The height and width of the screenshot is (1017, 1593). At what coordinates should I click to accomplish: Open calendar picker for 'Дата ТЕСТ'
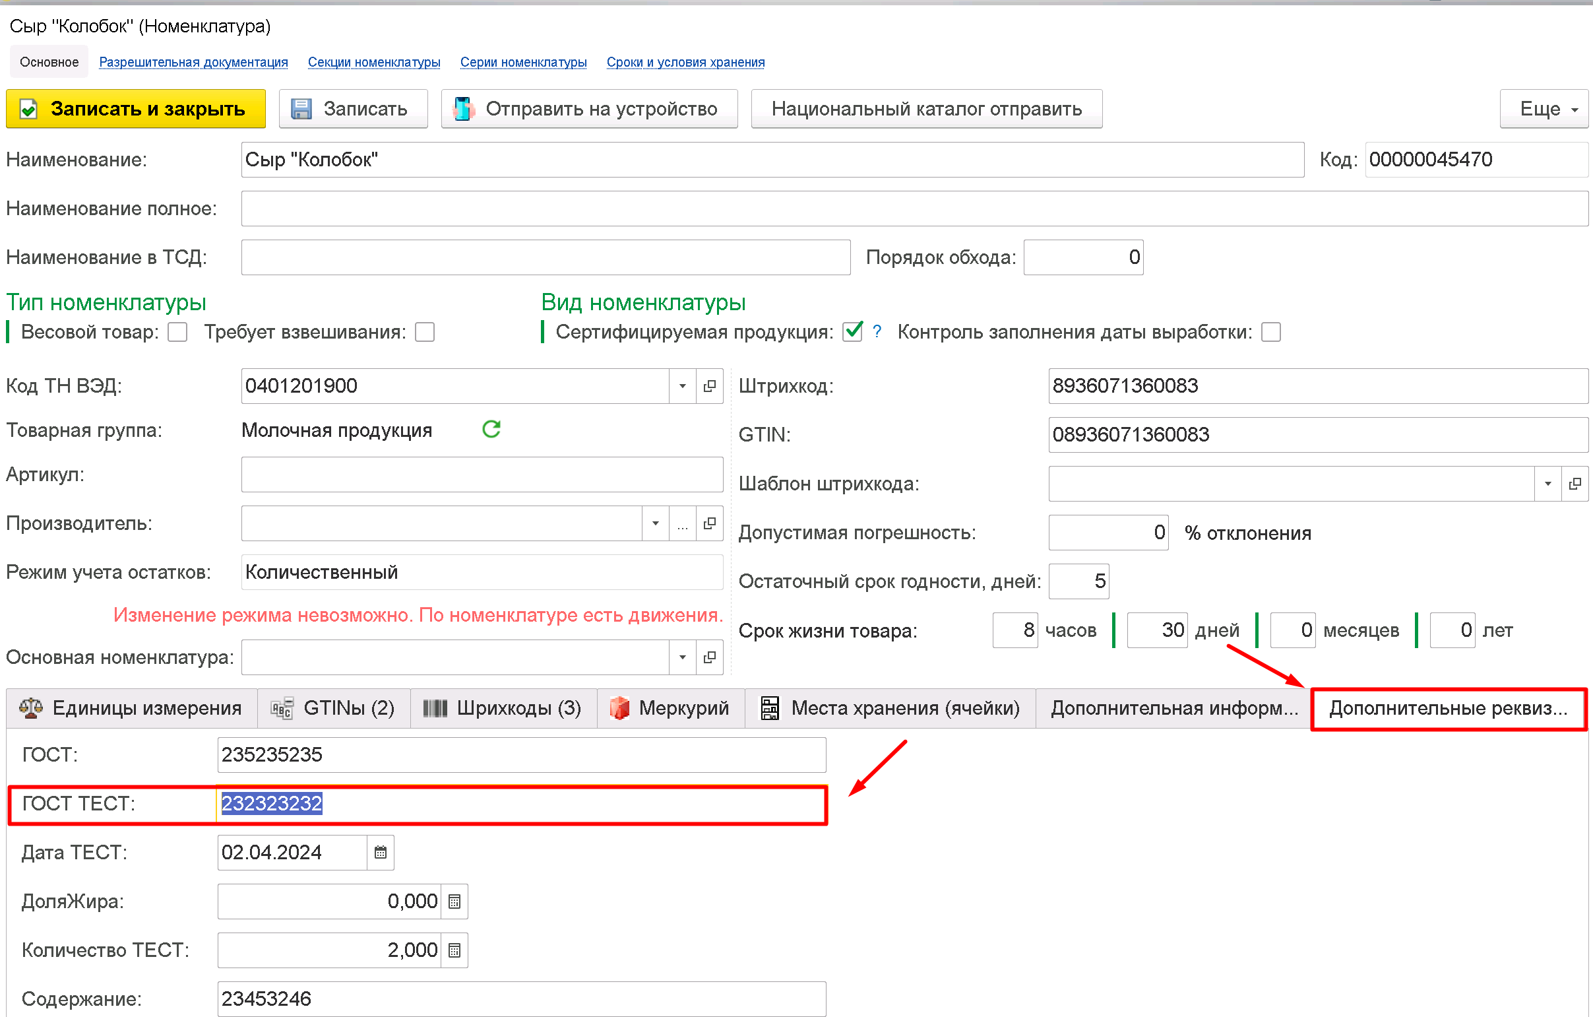point(381,852)
